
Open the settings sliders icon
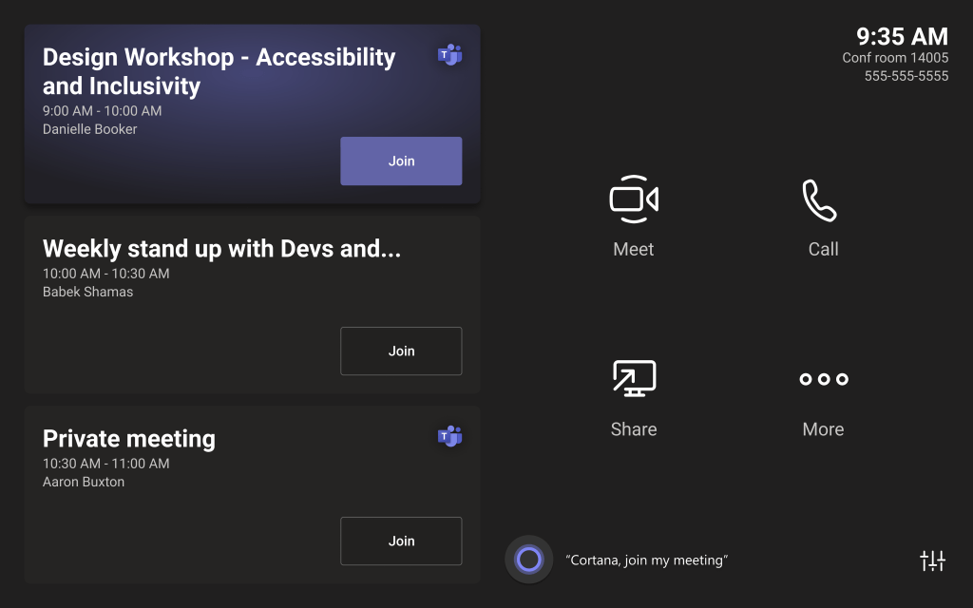pyautogui.click(x=932, y=560)
